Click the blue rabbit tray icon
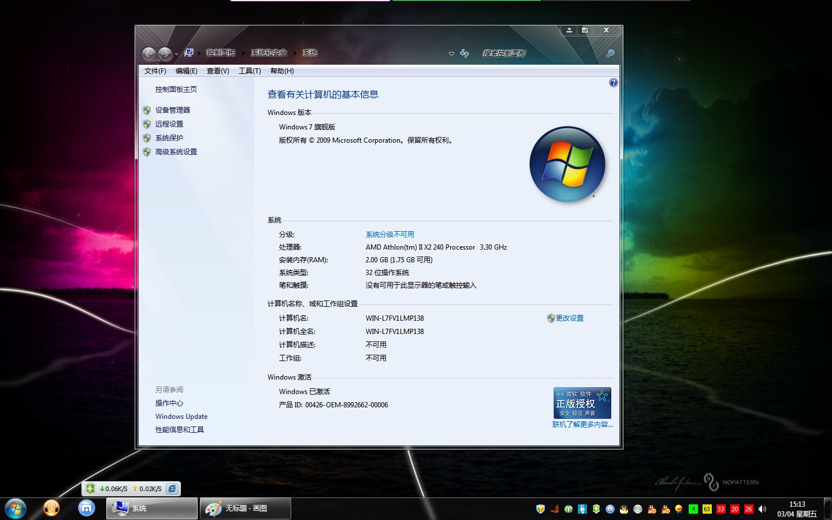 pyautogui.click(x=582, y=509)
